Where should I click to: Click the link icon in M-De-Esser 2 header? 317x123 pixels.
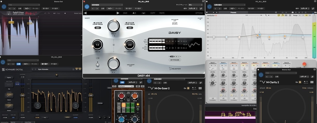pyautogui.click(x=201, y=82)
